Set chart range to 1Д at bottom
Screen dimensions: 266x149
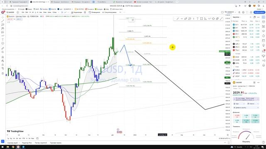[8, 139]
